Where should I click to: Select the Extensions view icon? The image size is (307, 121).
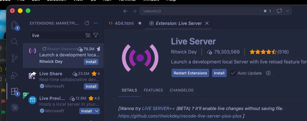[15, 91]
